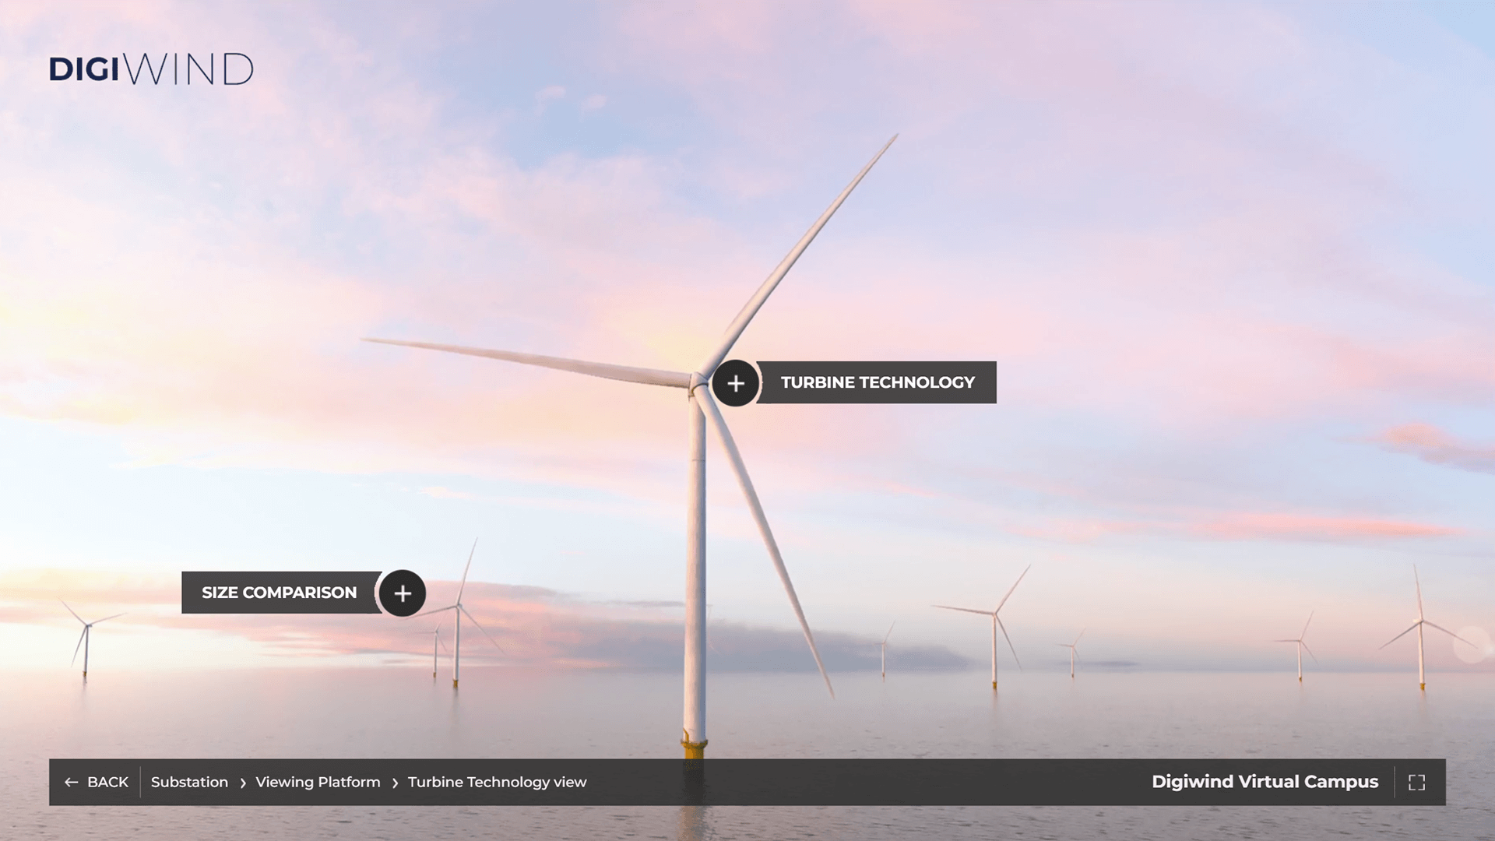Navigate to Viewing Platform breadcrumb

318,782
